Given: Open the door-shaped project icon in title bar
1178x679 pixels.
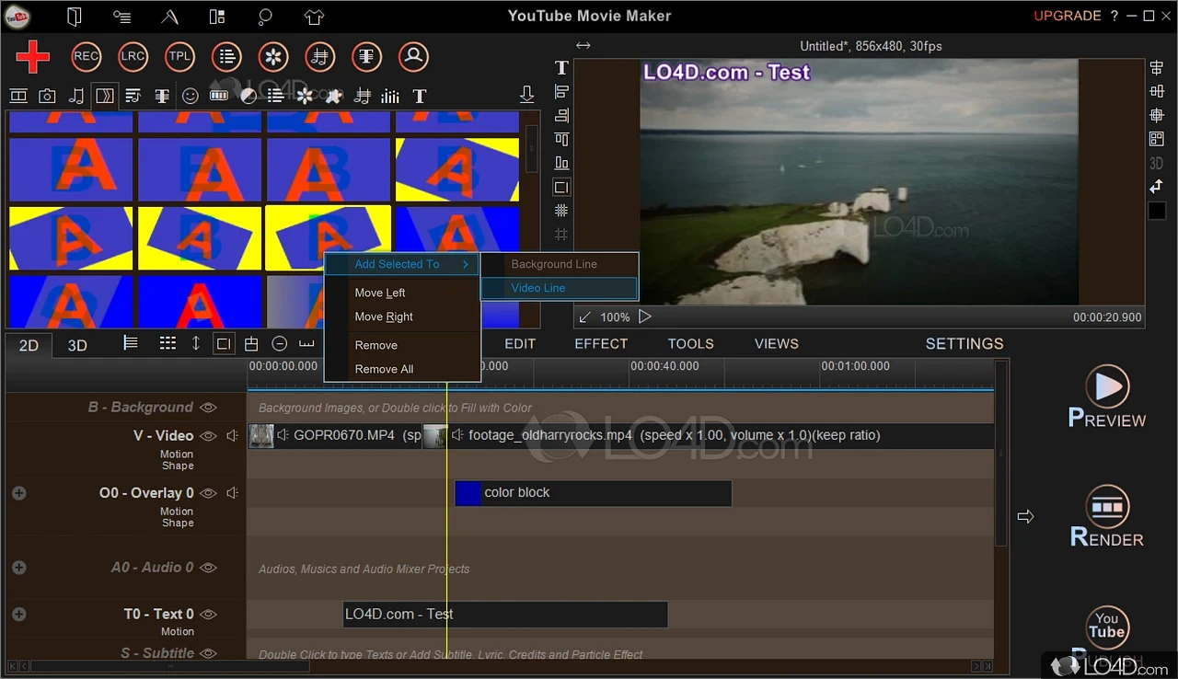Looking at the screenshot, I should coord(75,16).
